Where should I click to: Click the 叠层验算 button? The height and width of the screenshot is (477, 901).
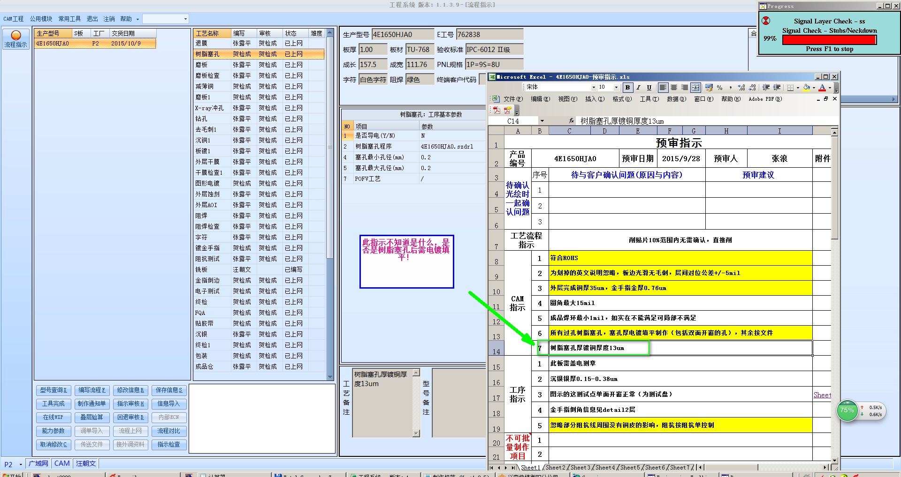pos(92,417)
